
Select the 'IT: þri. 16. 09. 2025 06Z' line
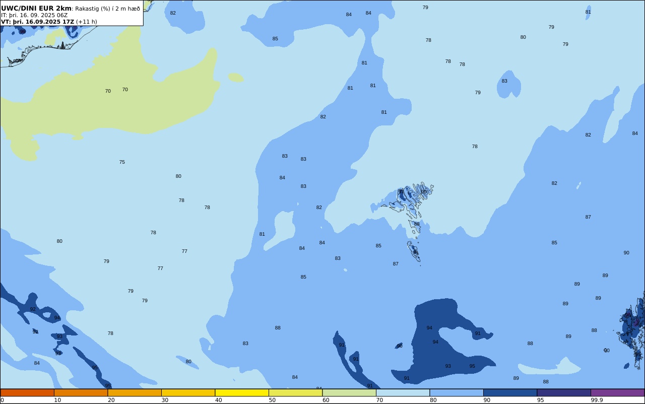pos(34,15)
